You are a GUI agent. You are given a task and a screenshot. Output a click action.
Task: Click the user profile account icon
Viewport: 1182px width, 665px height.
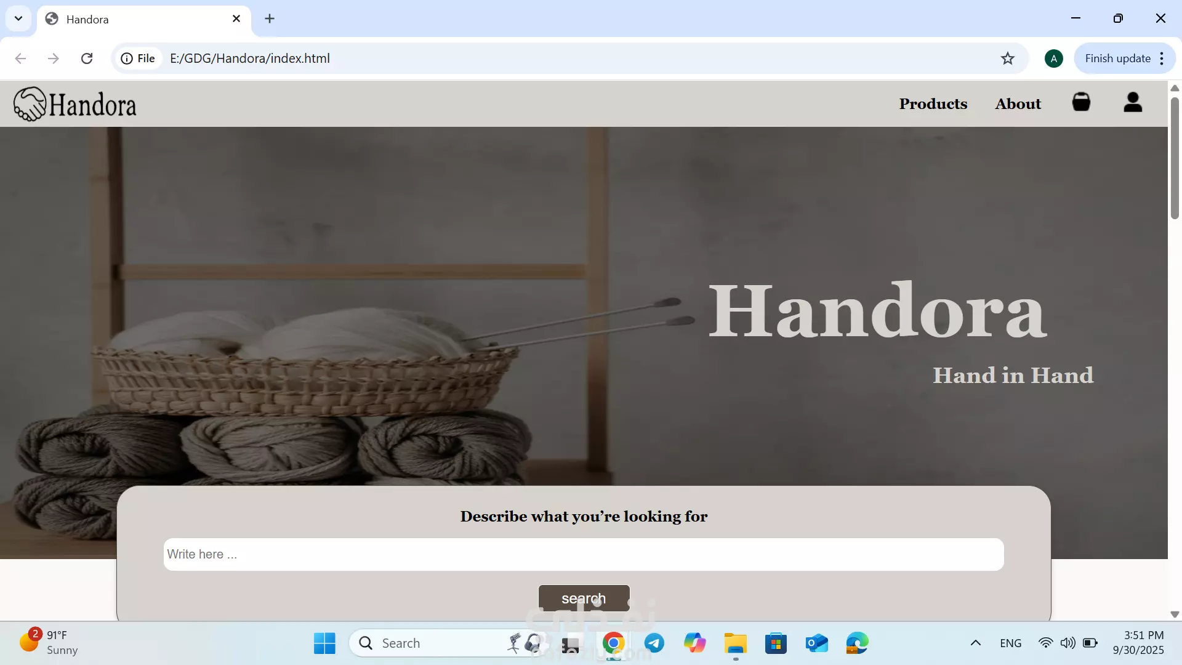1133,102
